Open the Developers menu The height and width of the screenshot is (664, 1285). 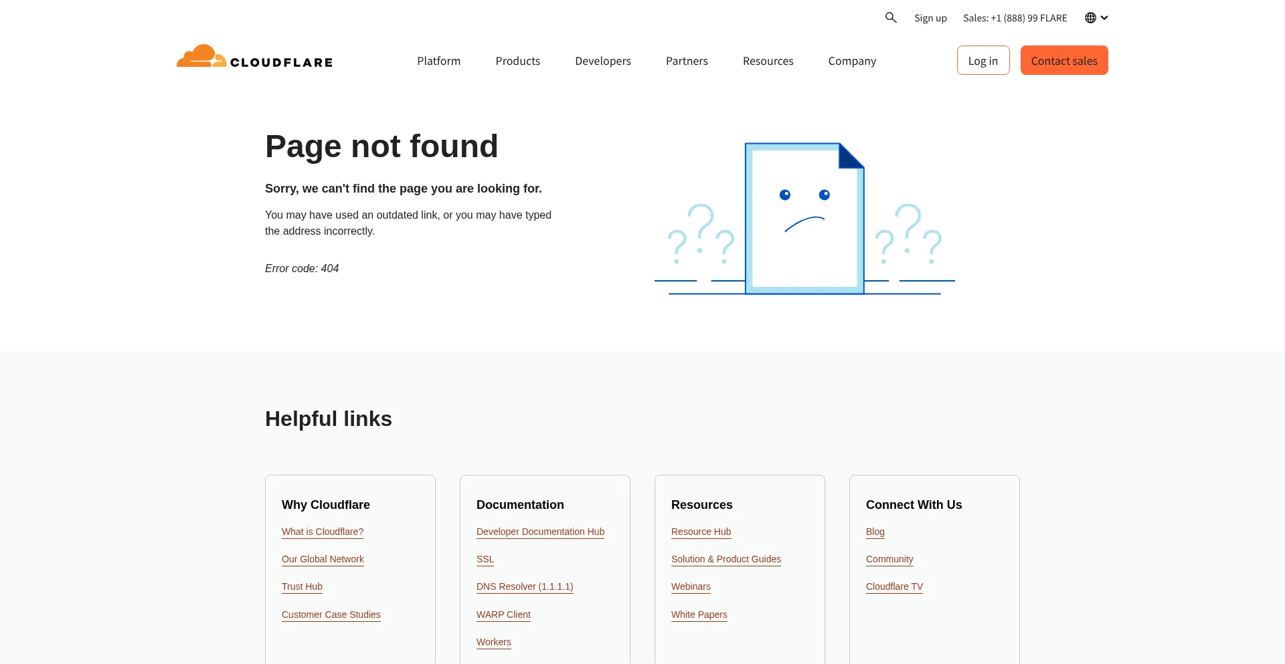click(x=603, y=61)
